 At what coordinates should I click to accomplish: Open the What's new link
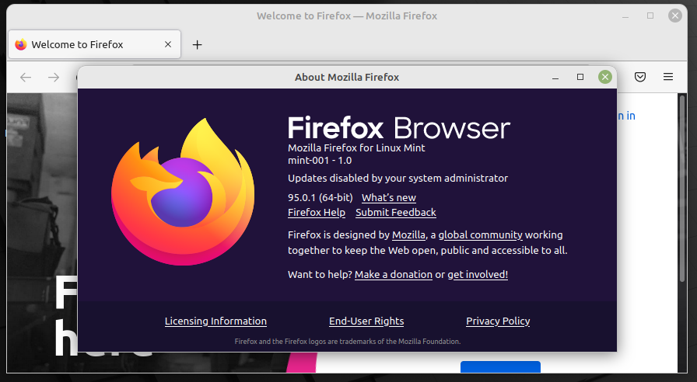(388, 198)
